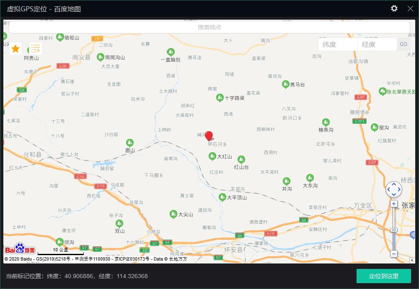Select the 大红山 green mountain marker
Image resolution: width=419 pixels, height=289 pixels.
[x=212, y=155]
